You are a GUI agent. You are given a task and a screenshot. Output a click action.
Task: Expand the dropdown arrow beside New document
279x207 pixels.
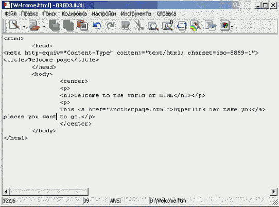(x=24, y=27)
